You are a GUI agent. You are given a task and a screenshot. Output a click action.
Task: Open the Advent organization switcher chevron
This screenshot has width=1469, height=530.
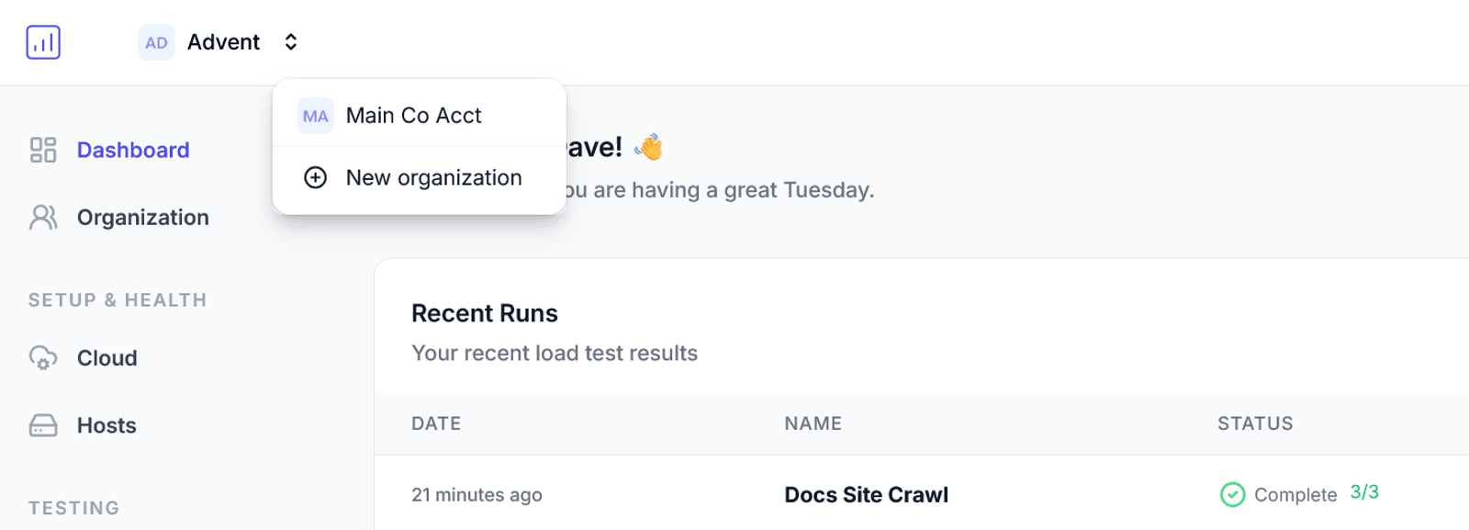point(289,41)
